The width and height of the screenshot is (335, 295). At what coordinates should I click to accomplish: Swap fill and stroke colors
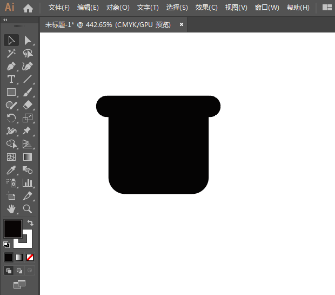(31, 222)
